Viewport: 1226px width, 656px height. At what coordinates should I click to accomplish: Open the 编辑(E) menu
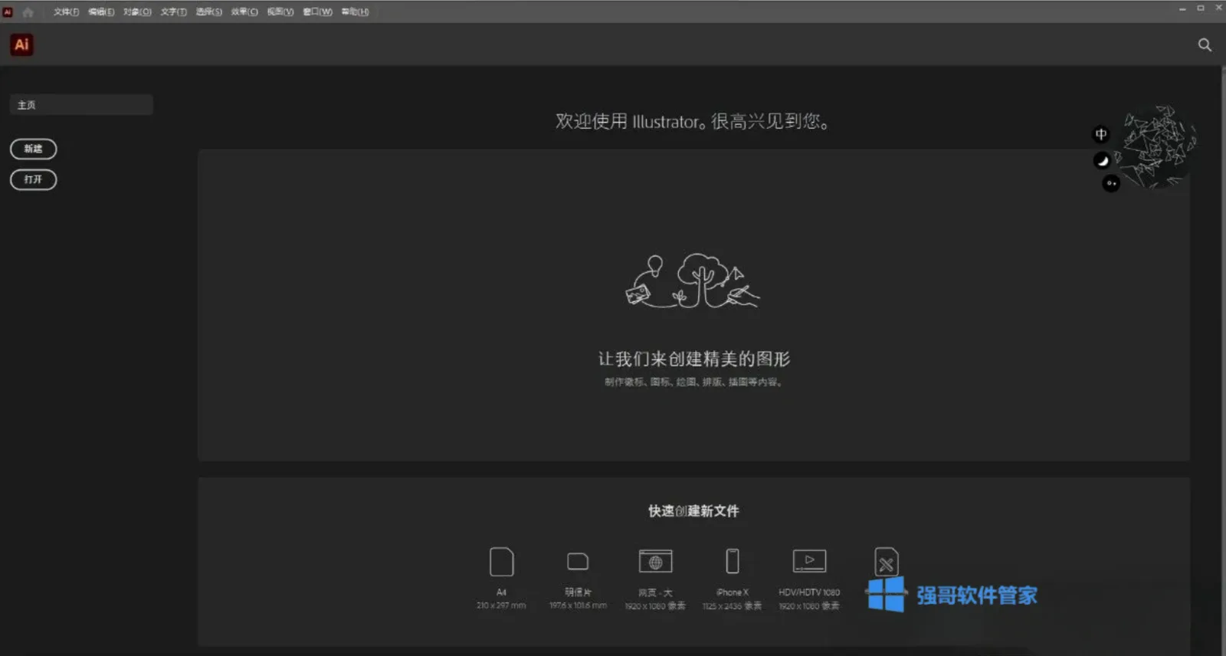point(101,12)
